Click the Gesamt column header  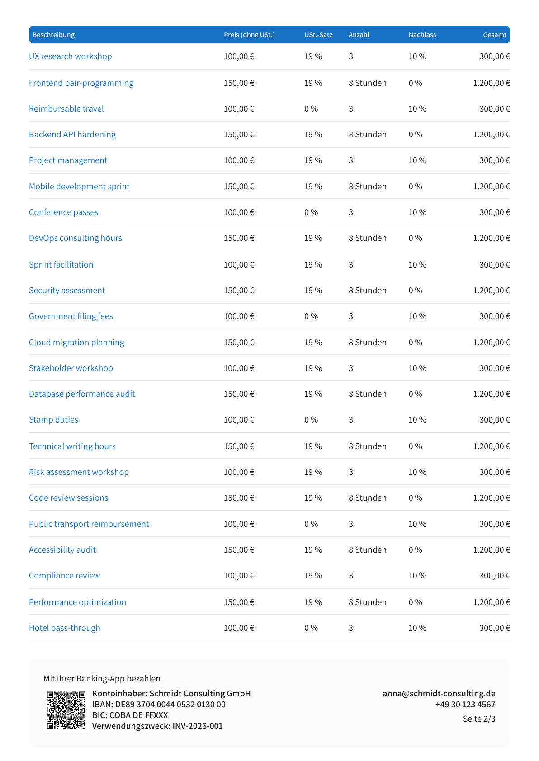(x=495, y=35)
